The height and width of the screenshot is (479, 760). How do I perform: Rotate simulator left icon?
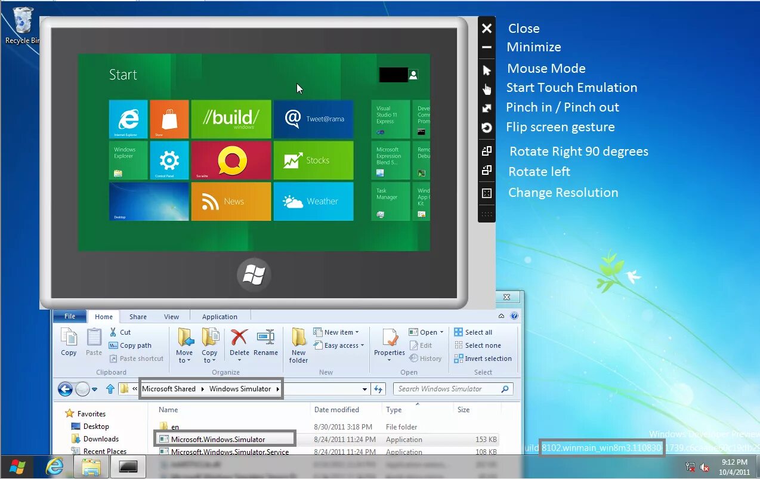[x=487, y=171]
